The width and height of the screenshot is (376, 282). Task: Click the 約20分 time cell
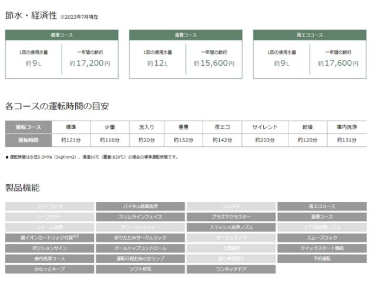(147, 140)
